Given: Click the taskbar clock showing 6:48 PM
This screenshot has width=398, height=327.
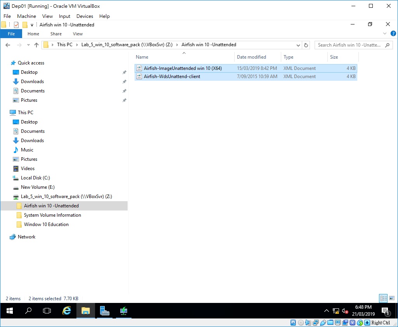Looking at the screenshot, I should click(363, 310).
